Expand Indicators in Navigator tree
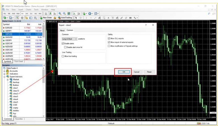 [x=4, y=74]
